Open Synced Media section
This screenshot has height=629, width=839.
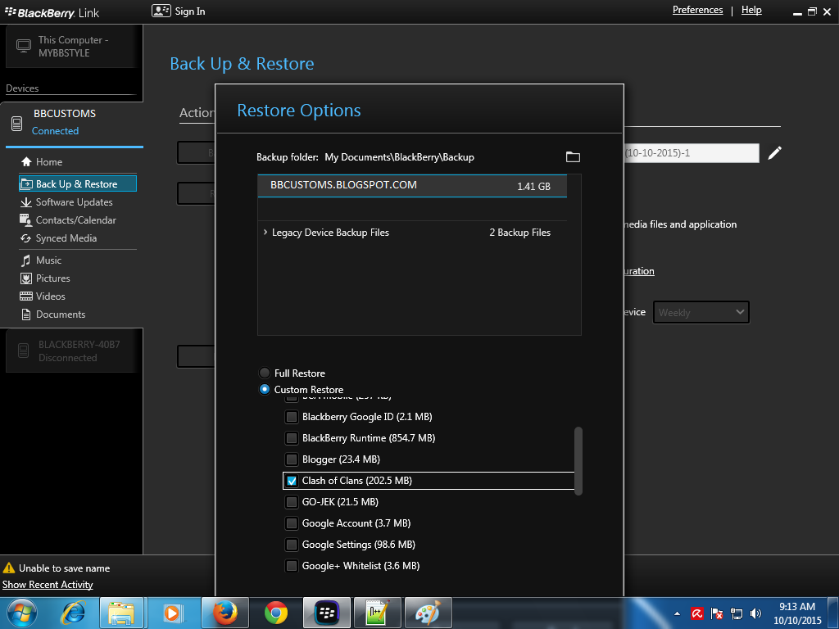coord(66,238)
